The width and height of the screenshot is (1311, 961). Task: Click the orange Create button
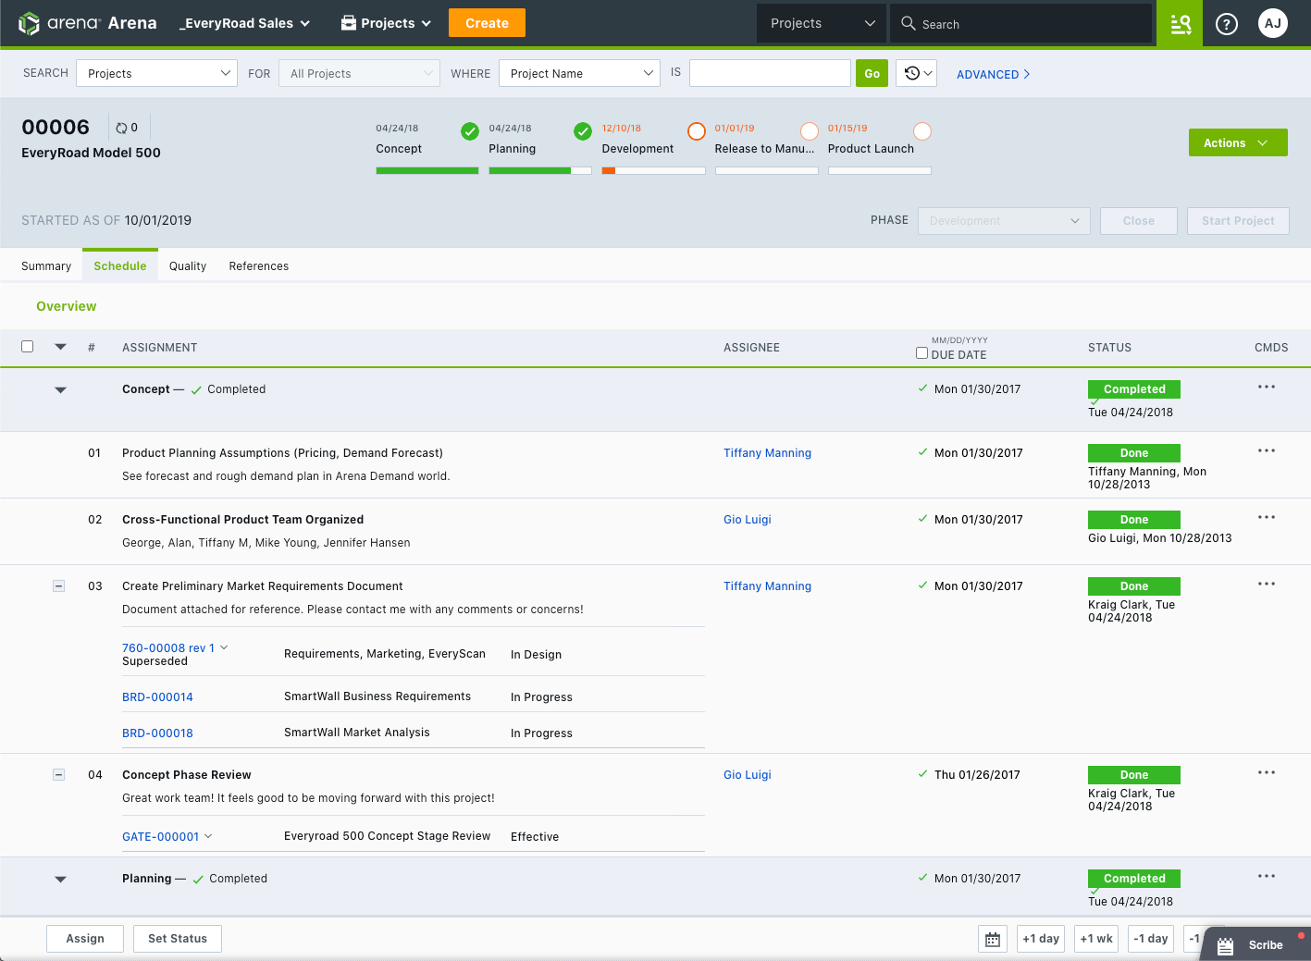(487, 23)
